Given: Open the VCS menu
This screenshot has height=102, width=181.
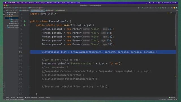Looking at the screenshot, I should [x=68, y=3].
